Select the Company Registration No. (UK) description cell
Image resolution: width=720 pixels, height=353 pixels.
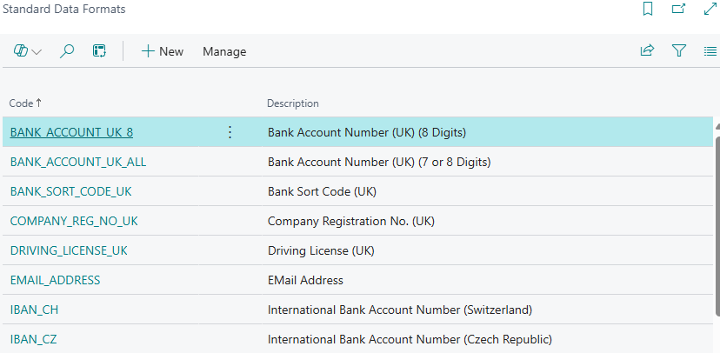(350, 221)
